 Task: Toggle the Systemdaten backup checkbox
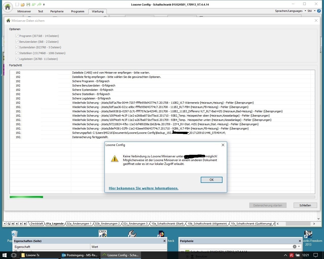[17, 47]
